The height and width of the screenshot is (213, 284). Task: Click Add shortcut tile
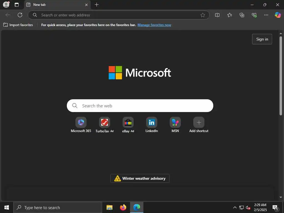[x=199, y=125]
